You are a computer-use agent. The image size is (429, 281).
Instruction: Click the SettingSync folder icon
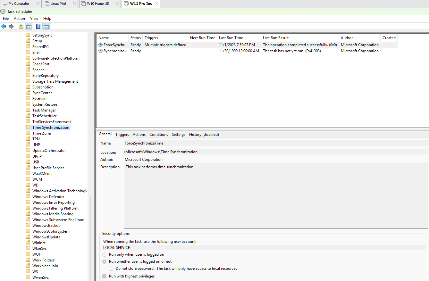click(28, 35)
